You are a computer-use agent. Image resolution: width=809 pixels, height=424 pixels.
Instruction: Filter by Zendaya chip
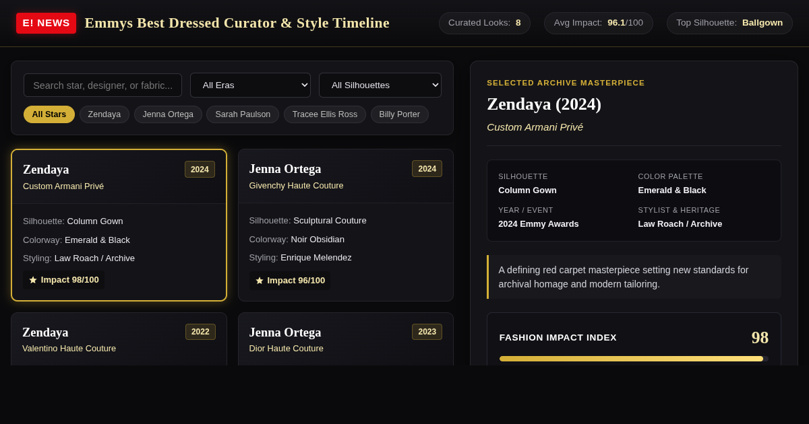pos(104,114)
